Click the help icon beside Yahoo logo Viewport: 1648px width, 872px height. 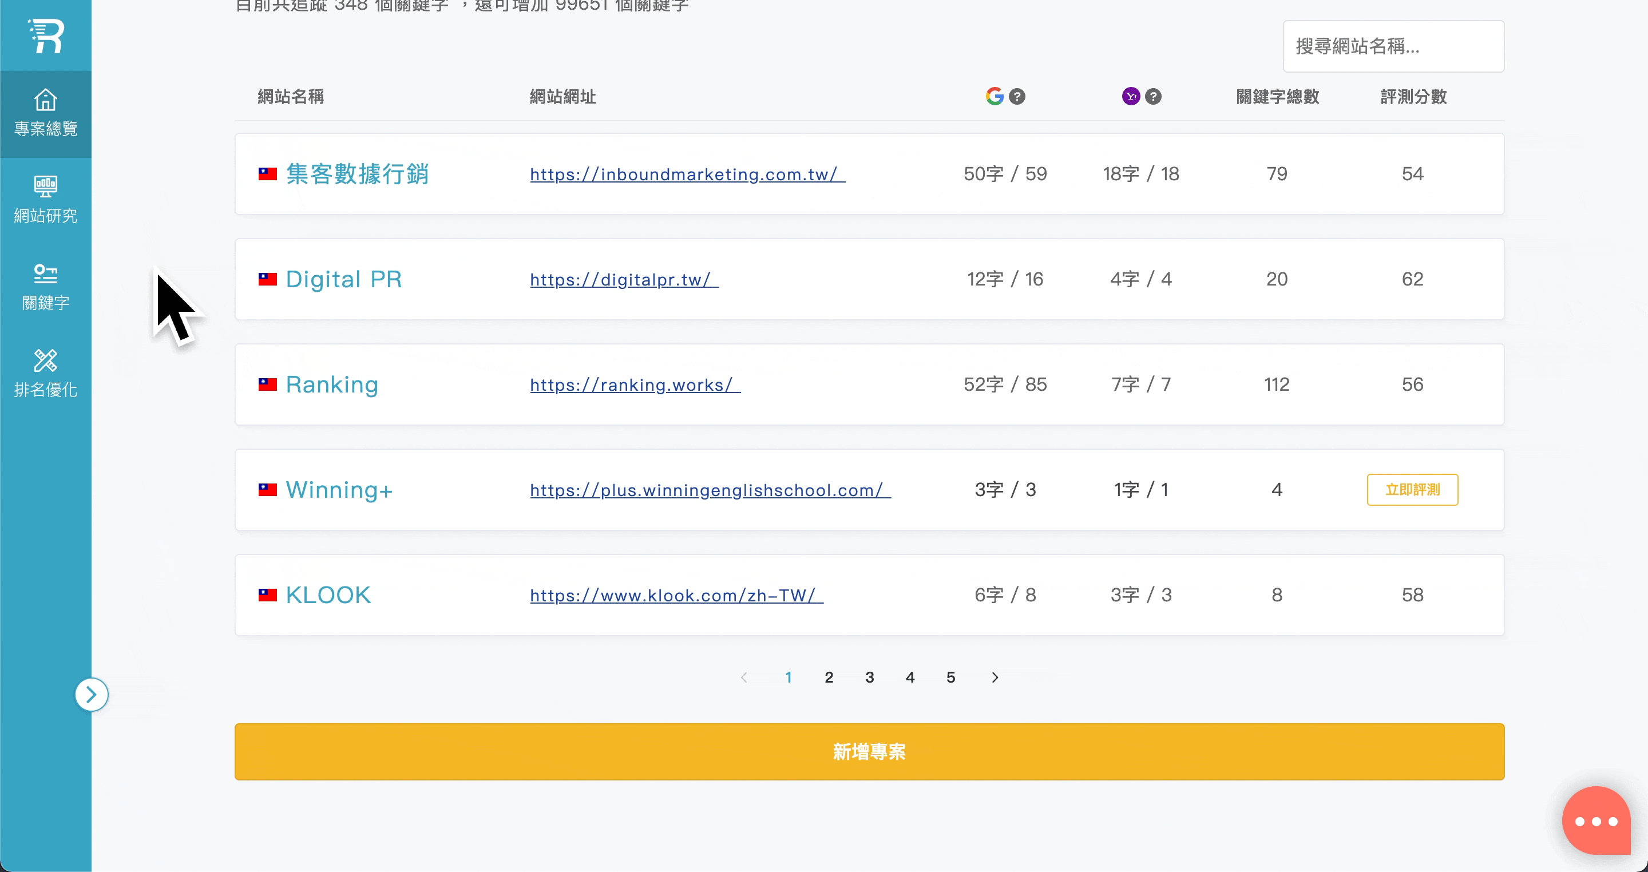(1153, 97)
